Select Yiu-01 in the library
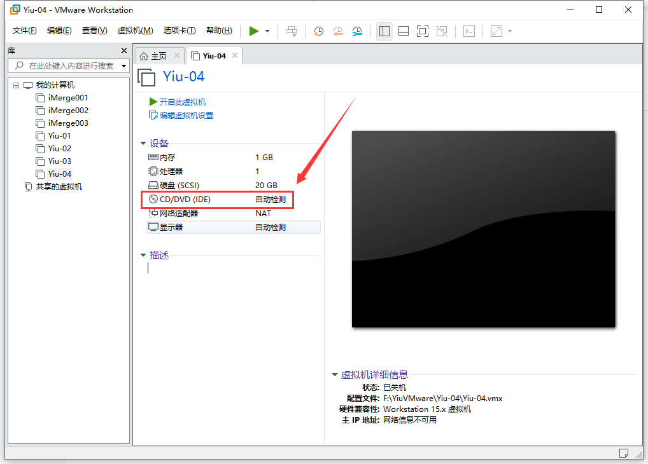This screenshot has height=464, width=648. [x=53, y=136]
